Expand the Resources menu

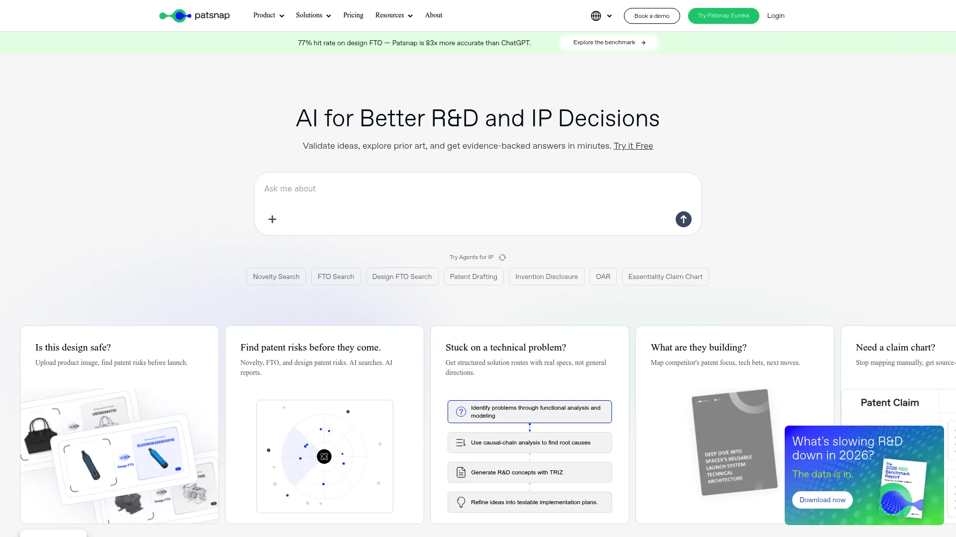point(394,15)
